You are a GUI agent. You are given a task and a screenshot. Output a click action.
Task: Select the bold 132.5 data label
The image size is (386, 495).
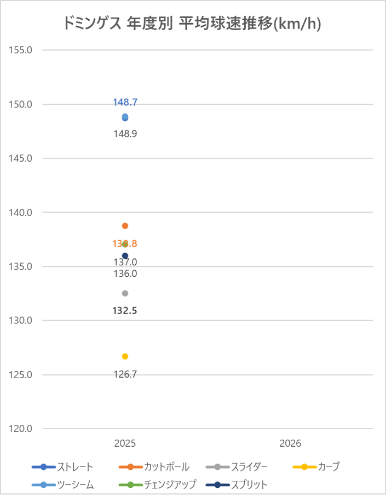[125, 311]
